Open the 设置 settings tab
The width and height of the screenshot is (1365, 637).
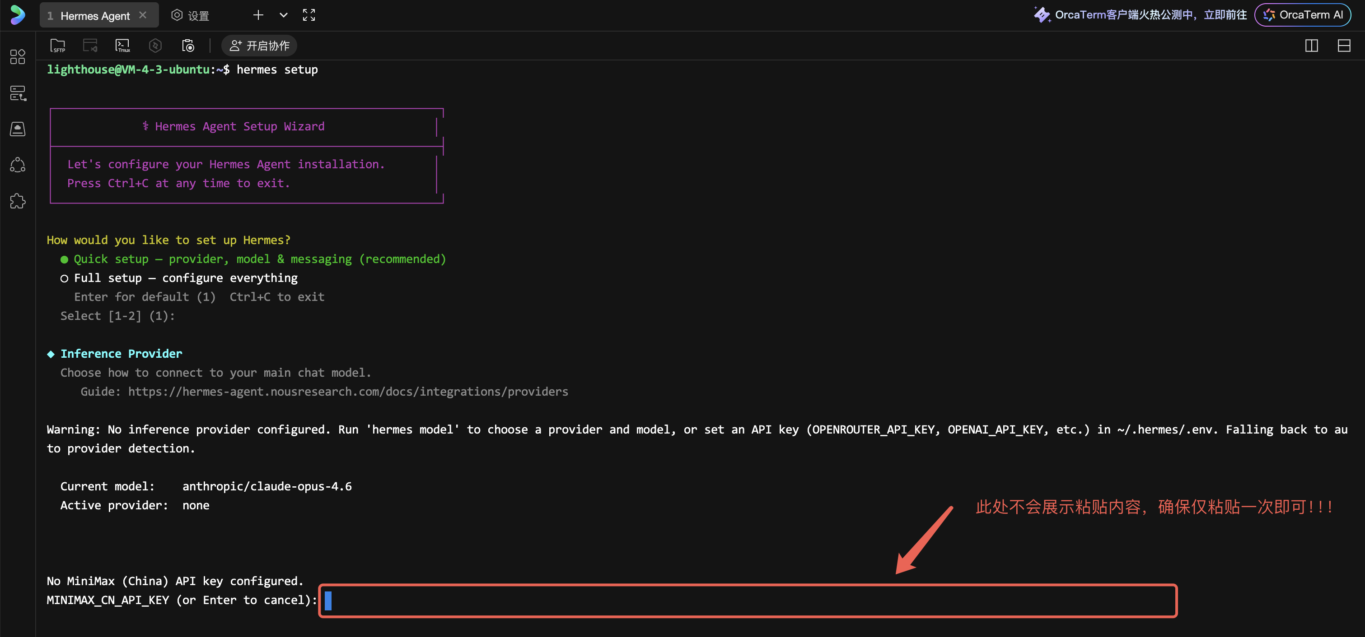pos(191,15)
